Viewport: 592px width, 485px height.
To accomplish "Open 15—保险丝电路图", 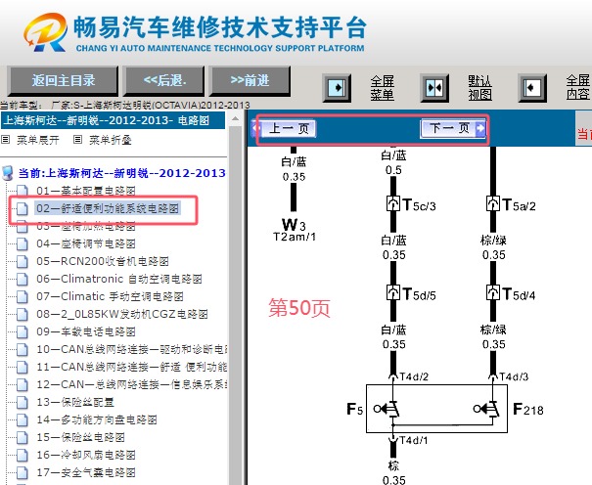I will [x=80, y=437].
